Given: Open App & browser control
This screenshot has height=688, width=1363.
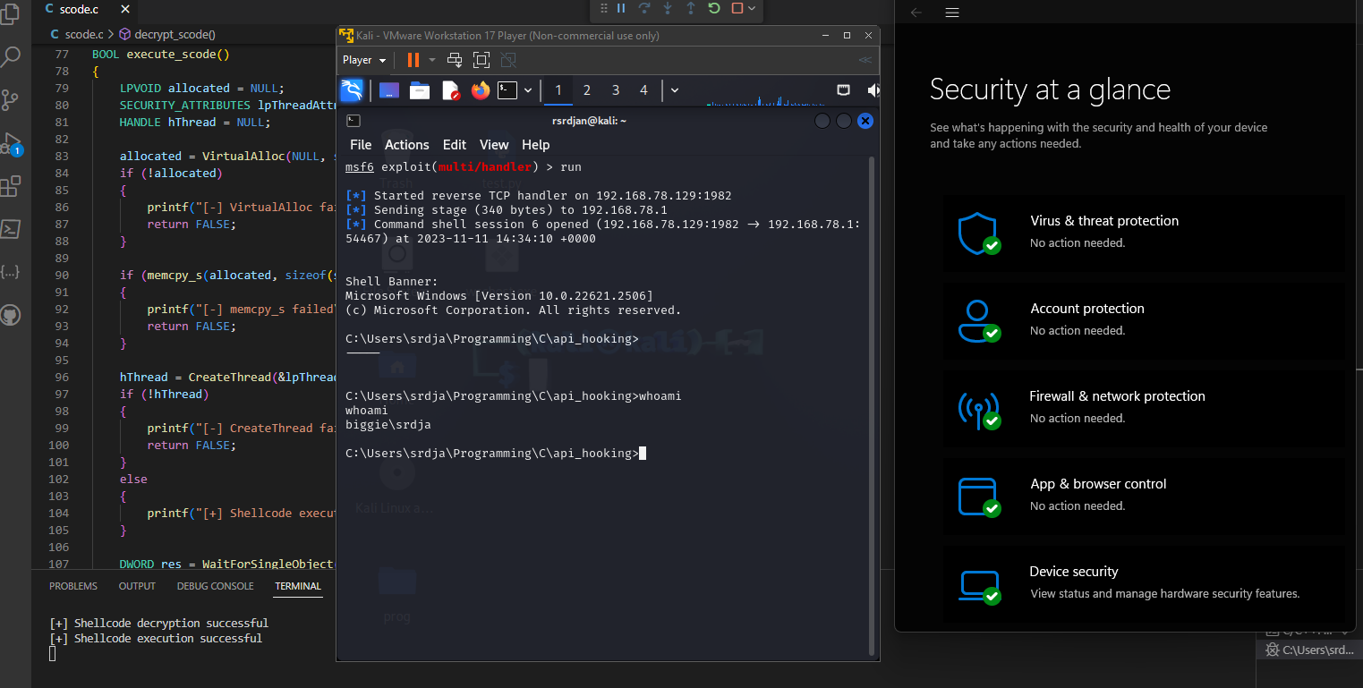Looking at the screenshot, I should click(1143, 496).
